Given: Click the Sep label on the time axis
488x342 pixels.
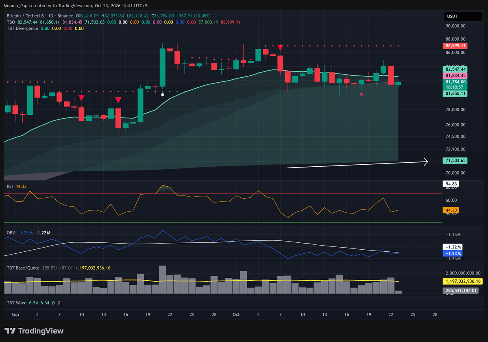Looking at the screenshot, I should pos(15,315).
